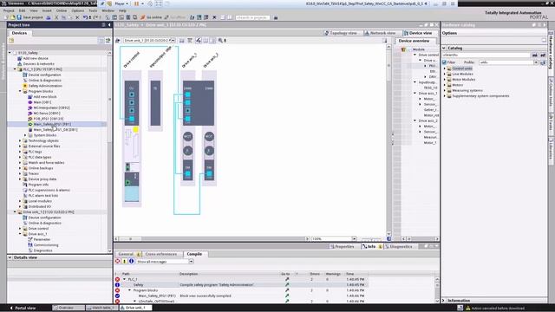The height and width of the screenshot is (312, 555).
Task: Select the Cross-references tab
Action: point(161,254)
